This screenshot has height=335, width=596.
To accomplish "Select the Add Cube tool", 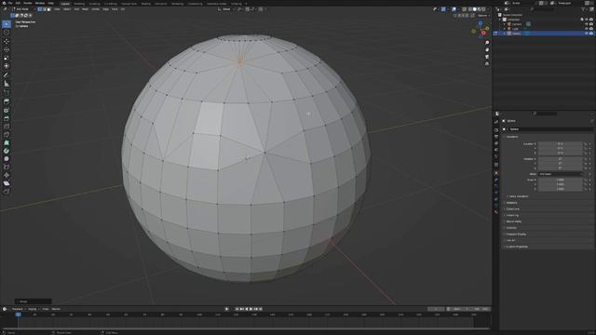I will coord(7,93).
